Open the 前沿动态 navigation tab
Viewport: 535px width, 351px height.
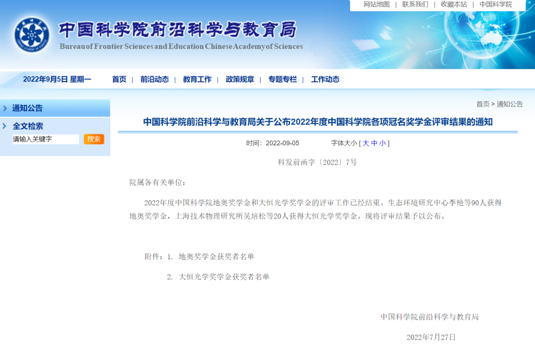click(x=154, y=79)
